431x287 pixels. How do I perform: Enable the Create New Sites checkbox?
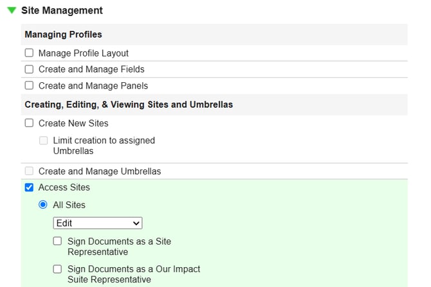tap(29, 123)
